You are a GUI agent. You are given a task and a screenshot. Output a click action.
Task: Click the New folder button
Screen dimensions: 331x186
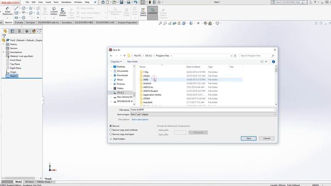(x=132, y=61)
